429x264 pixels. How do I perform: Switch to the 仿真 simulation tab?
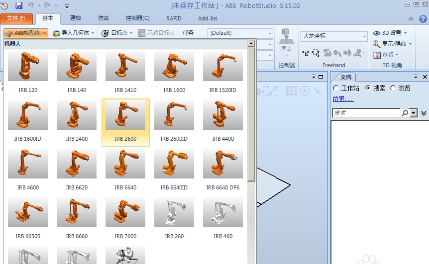104,18
